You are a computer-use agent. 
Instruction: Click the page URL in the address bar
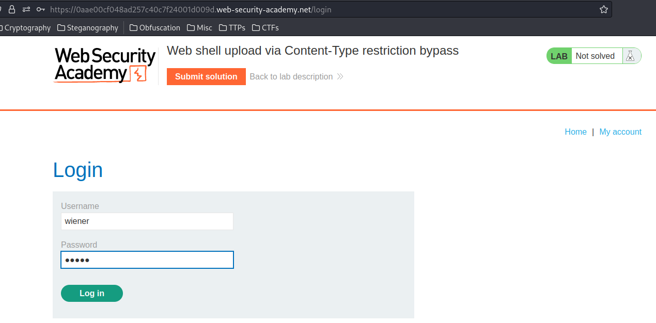(x=191, y=9)
